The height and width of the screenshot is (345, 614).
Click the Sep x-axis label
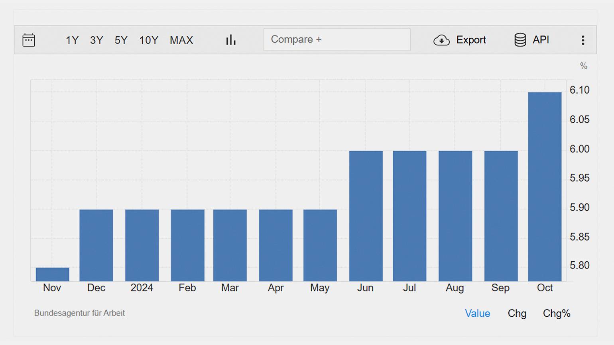(x=500, y=288)
